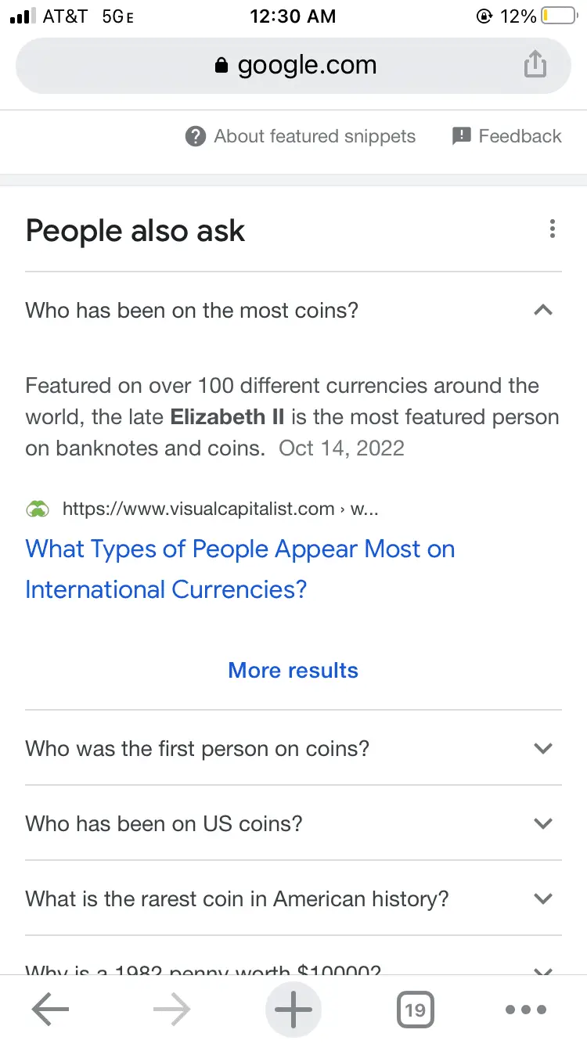The image size is (587, 1044).
Task: Go back with the browser back arrow
Action: pyautogui.click(x=50, y=1010)
